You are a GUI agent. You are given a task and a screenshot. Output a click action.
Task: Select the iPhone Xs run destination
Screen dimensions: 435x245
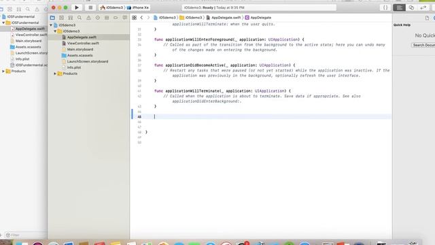click(138, 7)
